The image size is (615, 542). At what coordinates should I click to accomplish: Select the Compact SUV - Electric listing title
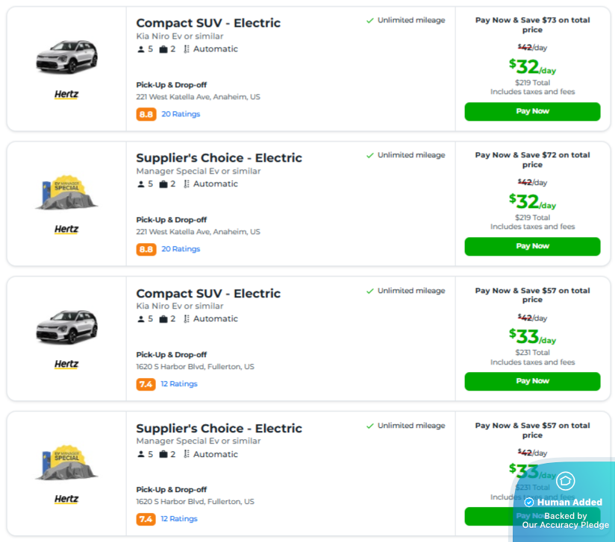pos(207,23)
